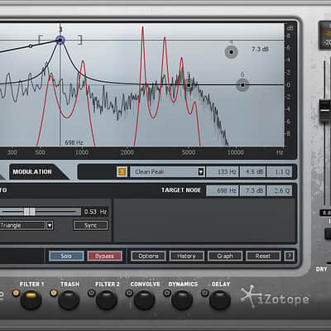Open the Dynamics module panel

182,300
